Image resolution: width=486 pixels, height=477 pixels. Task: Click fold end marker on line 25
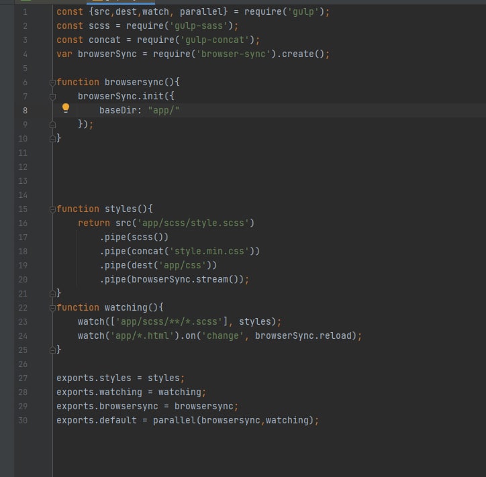click(x=52, y=350)
